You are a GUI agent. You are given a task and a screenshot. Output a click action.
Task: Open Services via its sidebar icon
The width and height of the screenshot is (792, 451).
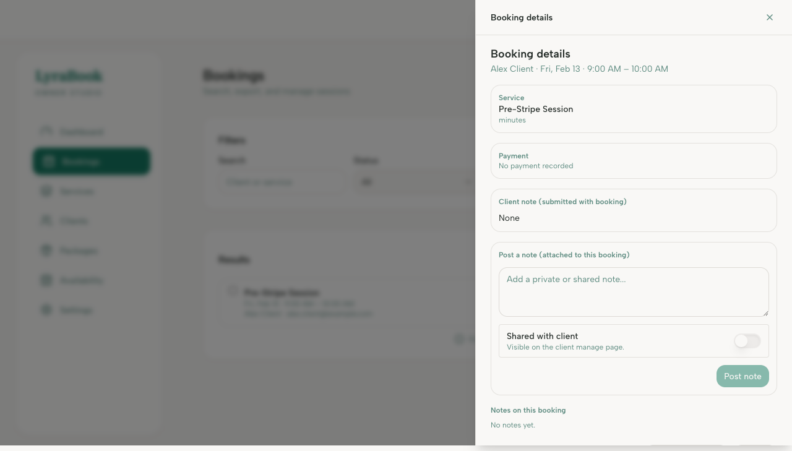coord(46,191)
